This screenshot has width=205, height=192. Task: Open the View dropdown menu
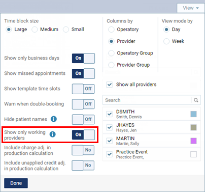[191, 8]
